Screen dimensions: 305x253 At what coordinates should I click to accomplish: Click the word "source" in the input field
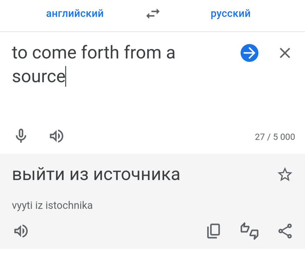tap(38, 77)
